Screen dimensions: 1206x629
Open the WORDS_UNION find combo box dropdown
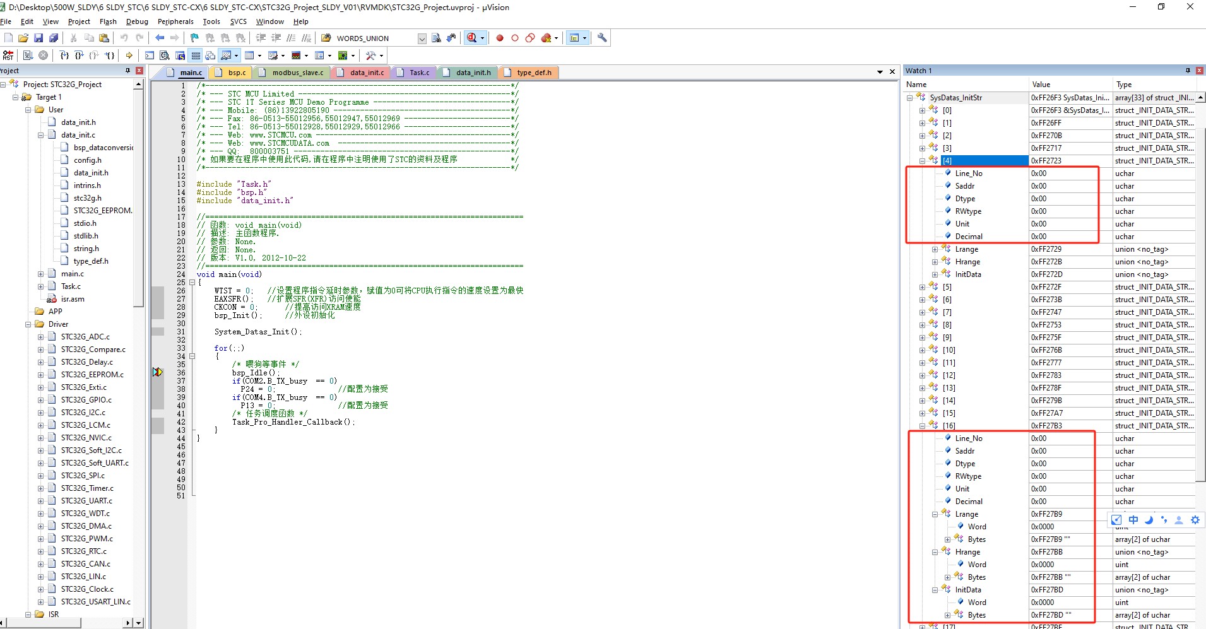[x=422, y=38]
